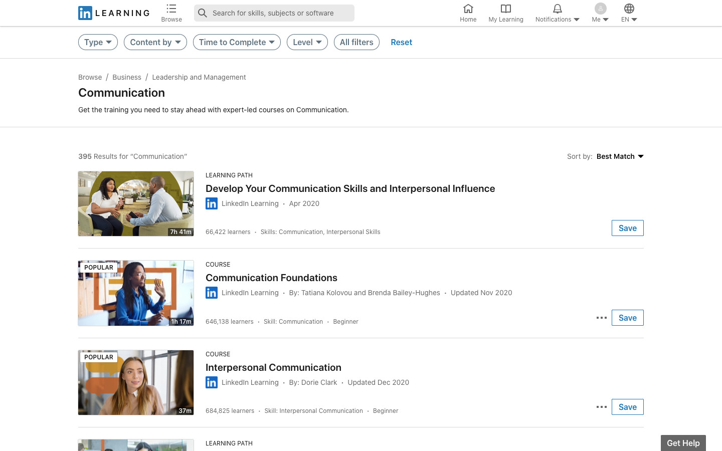722x451 pixels.
Task: Reset all applied filters
Action: click(401, 42)
